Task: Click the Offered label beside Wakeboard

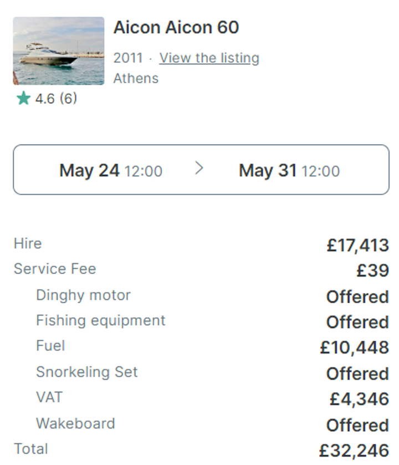Action: 357,425
